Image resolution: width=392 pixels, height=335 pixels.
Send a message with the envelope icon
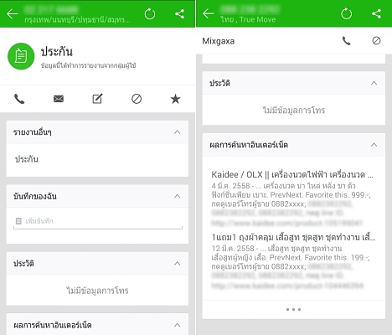coord(59,99)
